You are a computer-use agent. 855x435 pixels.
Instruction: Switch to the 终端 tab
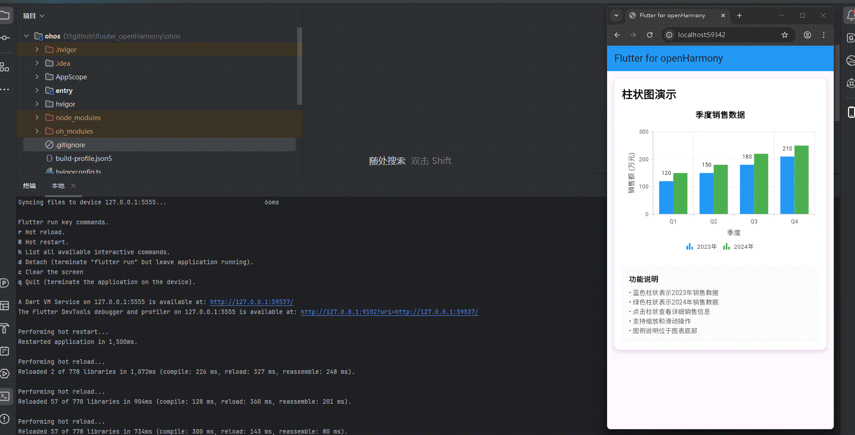click(x=29, y=186)
